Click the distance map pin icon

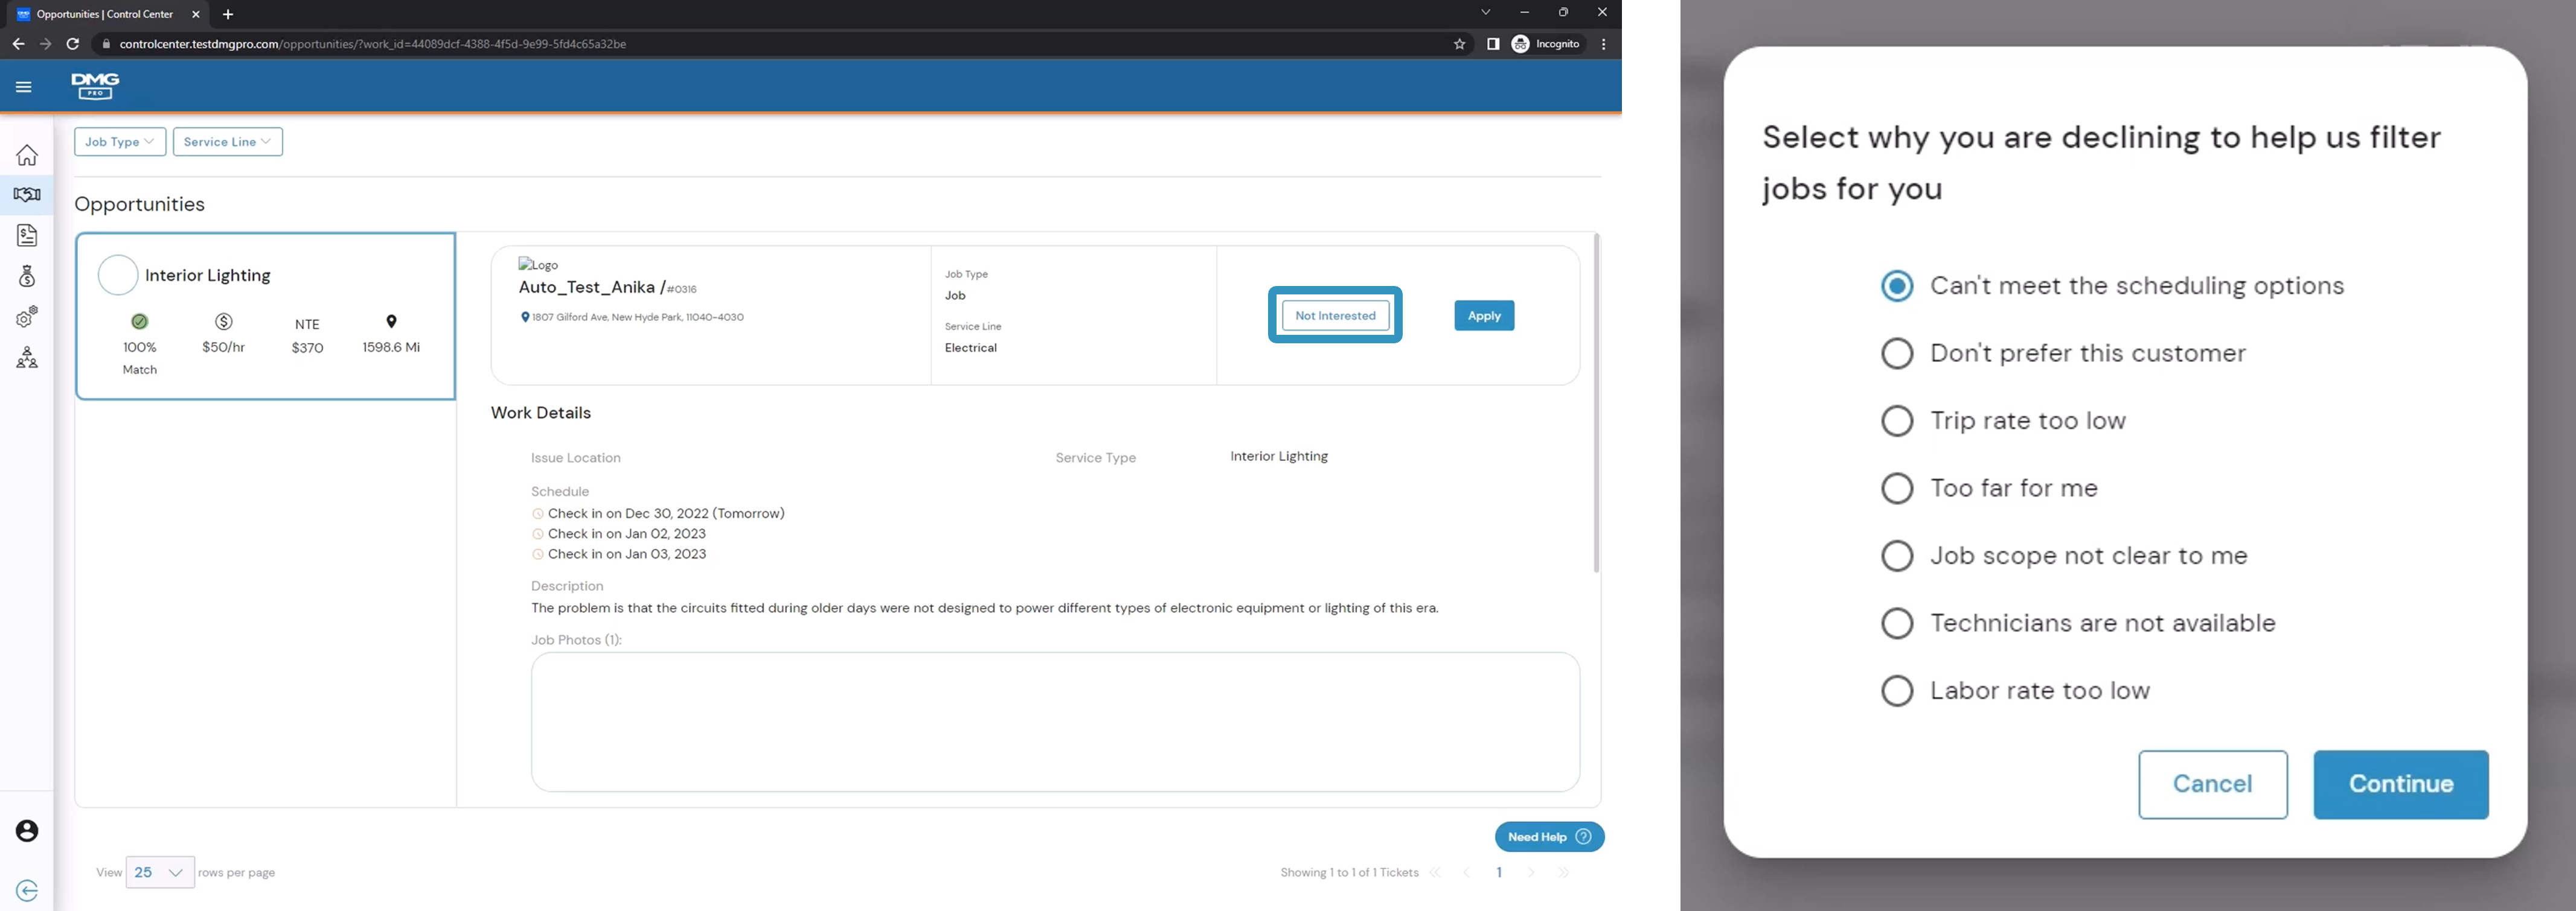coord(391,322)
